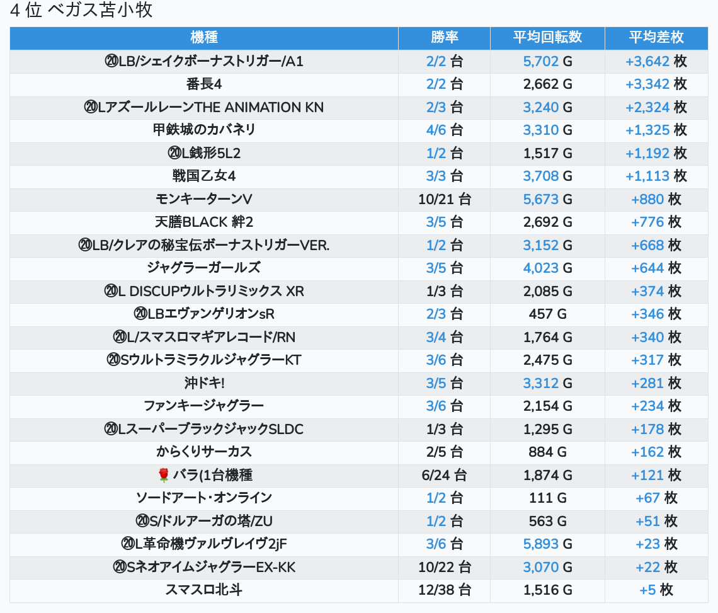Select the ジャグラーガールズ row name
The image size is (718, 613).
pos(203,268)
